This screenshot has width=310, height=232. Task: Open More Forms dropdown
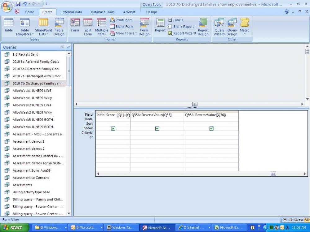click(123, 33)
